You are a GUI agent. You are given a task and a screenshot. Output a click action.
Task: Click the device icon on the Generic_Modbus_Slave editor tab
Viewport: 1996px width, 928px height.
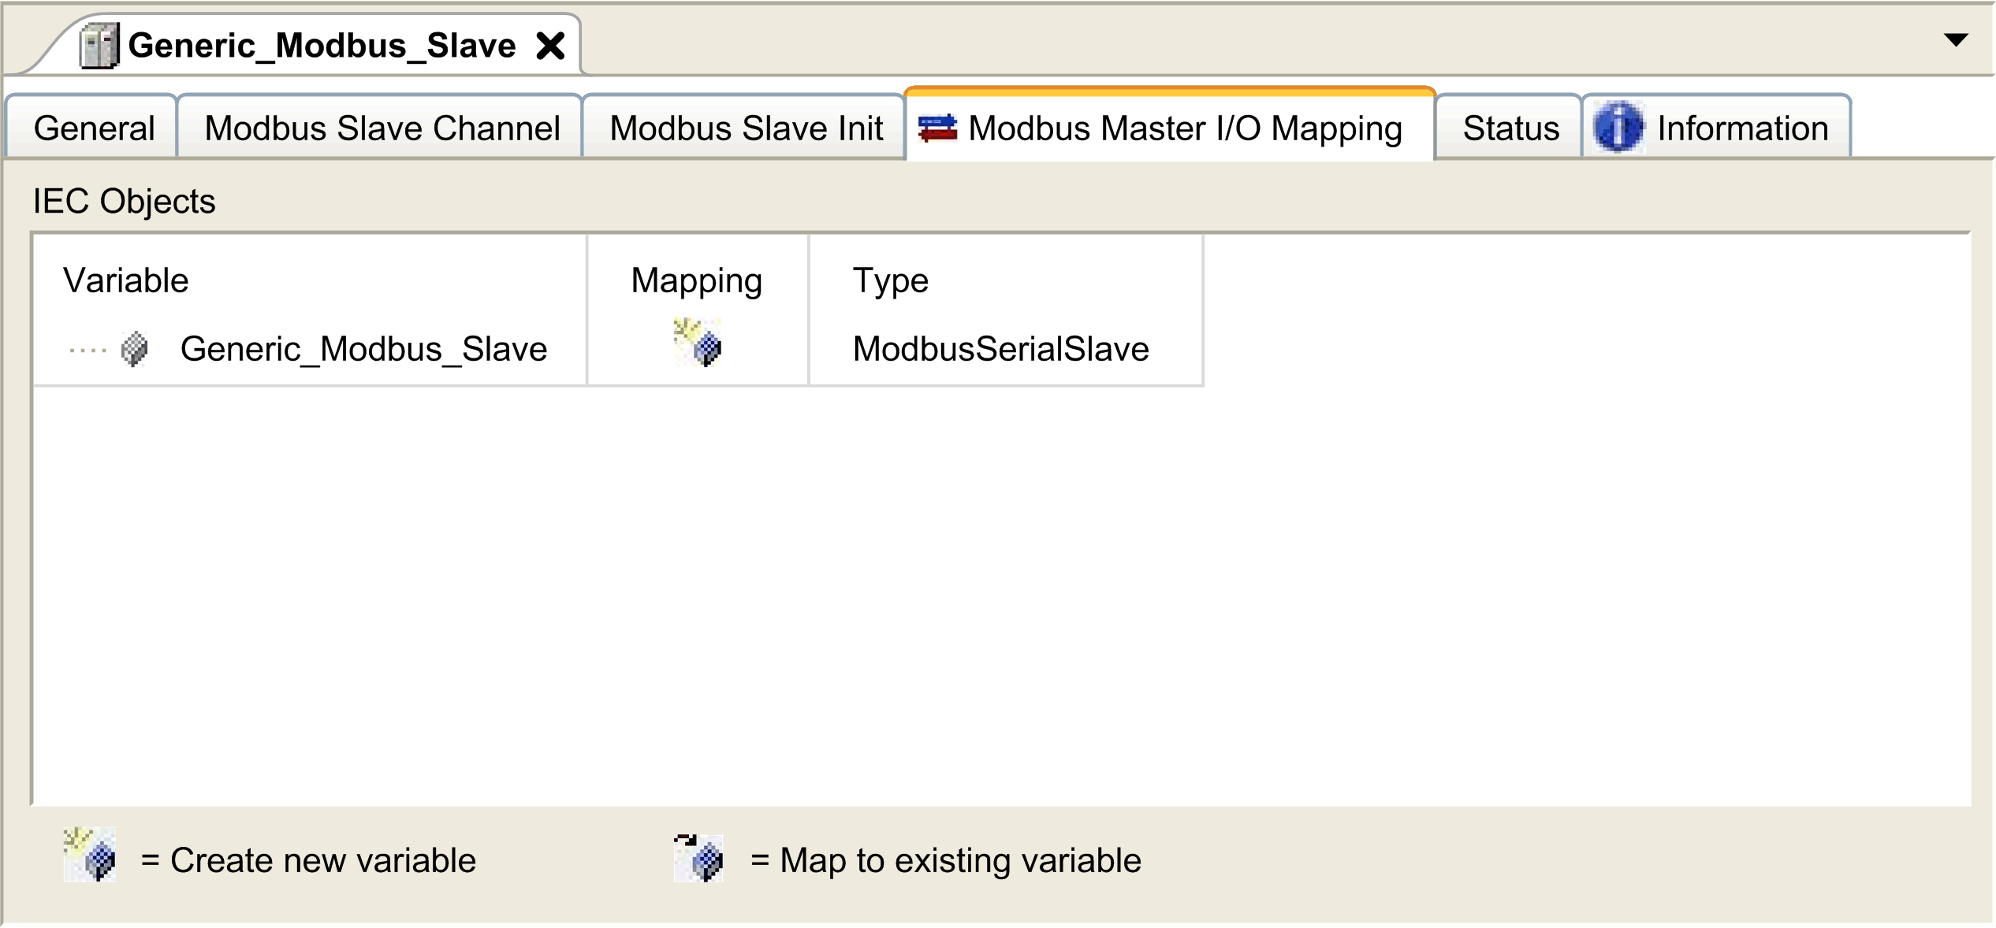99,46
